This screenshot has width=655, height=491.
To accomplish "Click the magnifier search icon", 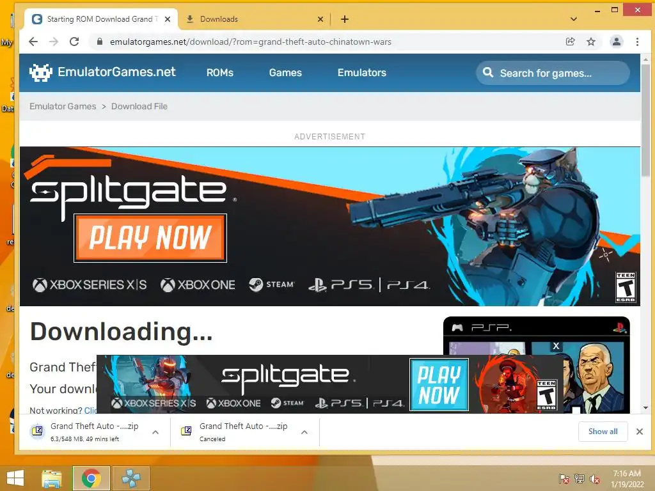I will coord(488,73).
